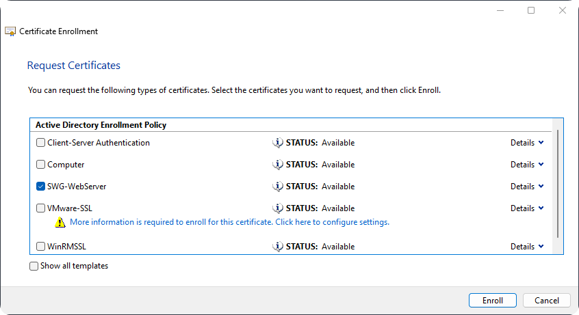Expand Details for Client-Server Authentication

pos(527,143)
